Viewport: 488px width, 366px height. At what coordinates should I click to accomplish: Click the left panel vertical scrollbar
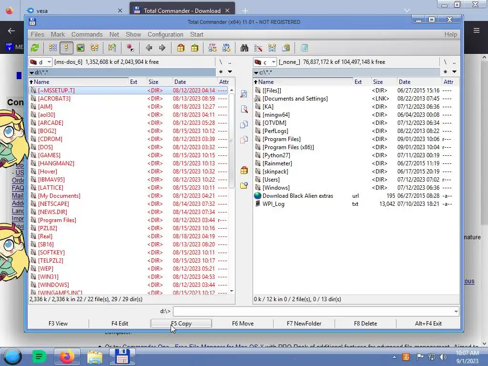coord(231,141)
